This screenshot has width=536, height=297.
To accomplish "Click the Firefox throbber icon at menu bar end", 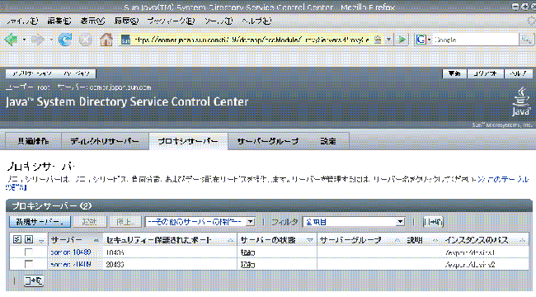I will tap(531, 21).
